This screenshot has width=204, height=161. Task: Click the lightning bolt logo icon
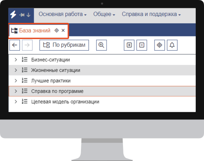13,14
